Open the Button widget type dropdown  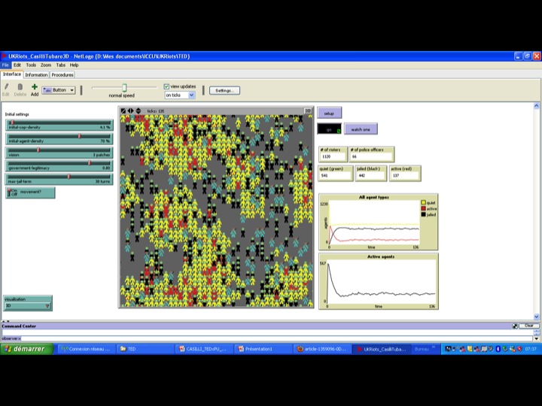[59, 90]
